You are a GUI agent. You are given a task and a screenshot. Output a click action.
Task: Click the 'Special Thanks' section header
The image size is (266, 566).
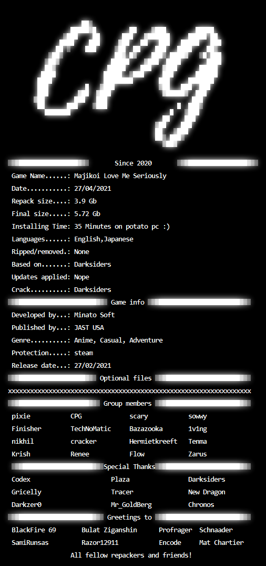click(129, 466)
